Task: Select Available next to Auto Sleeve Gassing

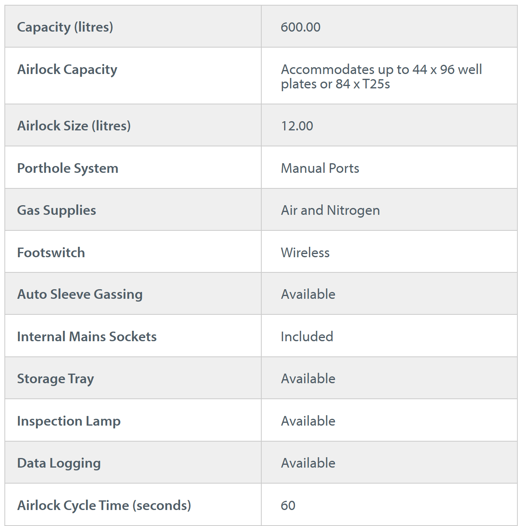Action: coord(308,294)
